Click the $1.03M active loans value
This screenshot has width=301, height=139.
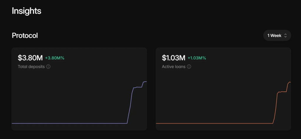[173, 58]
